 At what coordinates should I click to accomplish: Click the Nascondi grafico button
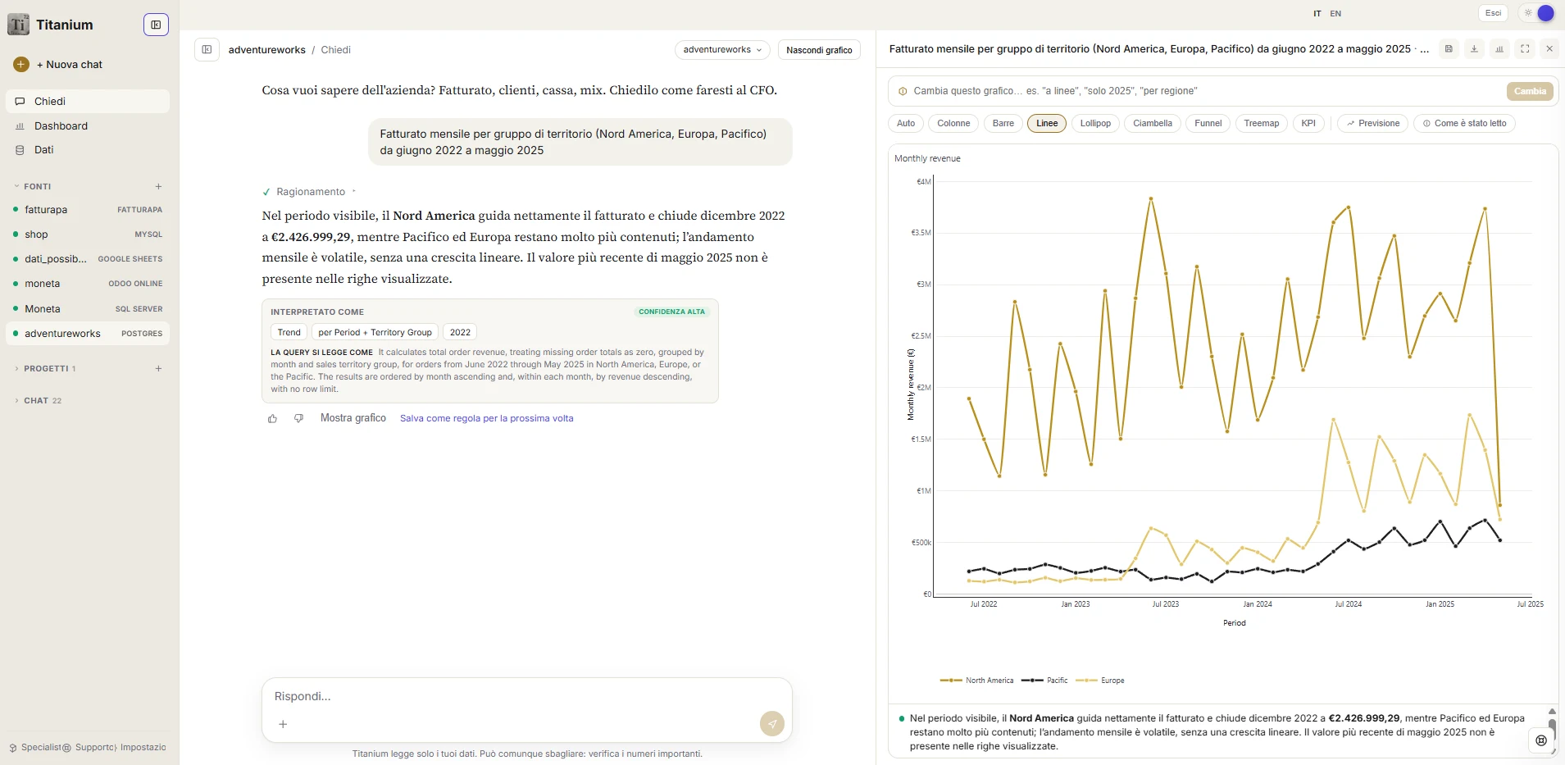pos(819,50)
